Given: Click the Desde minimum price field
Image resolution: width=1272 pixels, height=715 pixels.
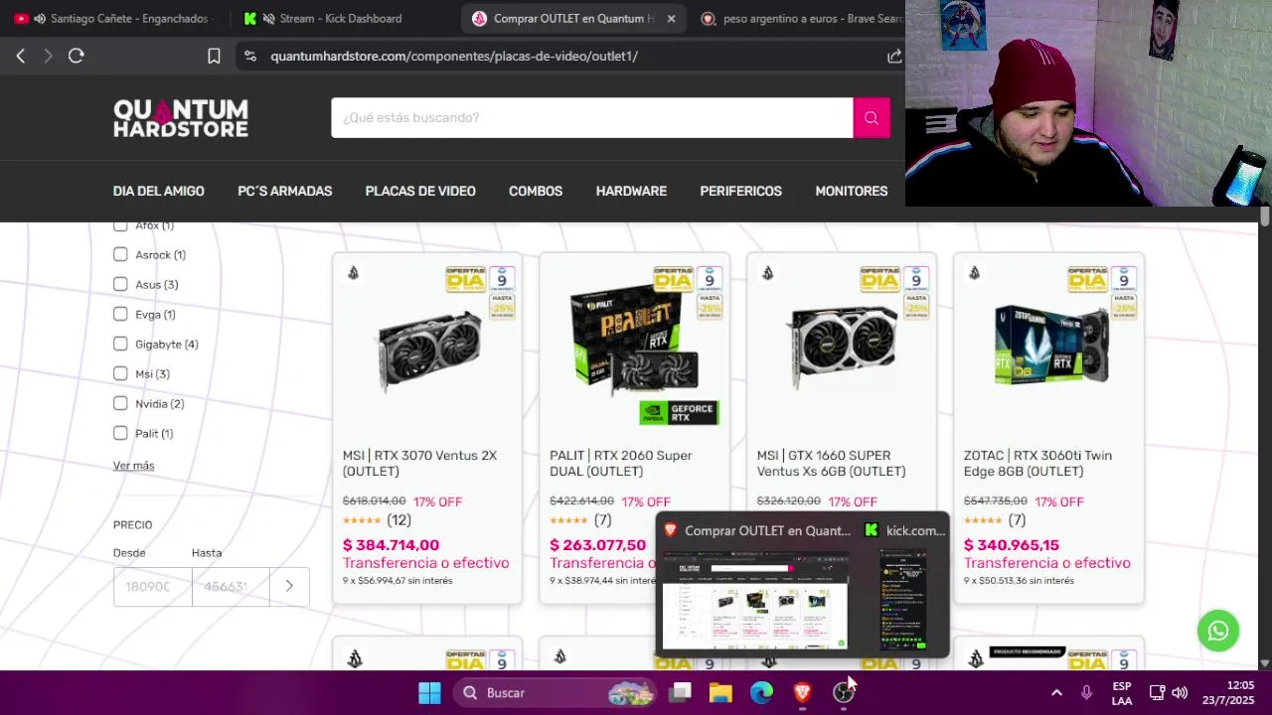Looking at the screenshot, I should [152, 586].
